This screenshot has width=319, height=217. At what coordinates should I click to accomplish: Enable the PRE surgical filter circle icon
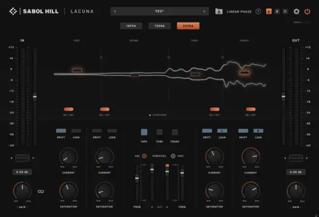point(144,156)
